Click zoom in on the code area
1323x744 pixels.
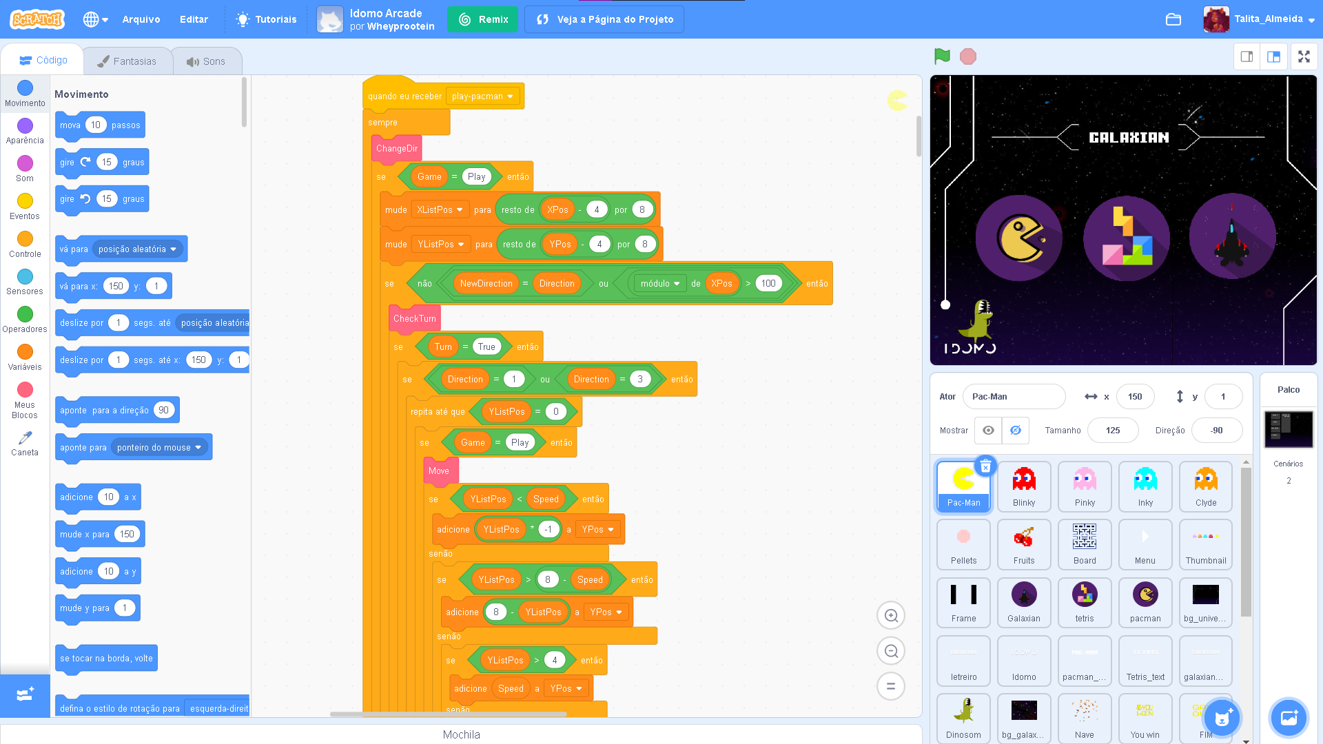tap(891, 615)
